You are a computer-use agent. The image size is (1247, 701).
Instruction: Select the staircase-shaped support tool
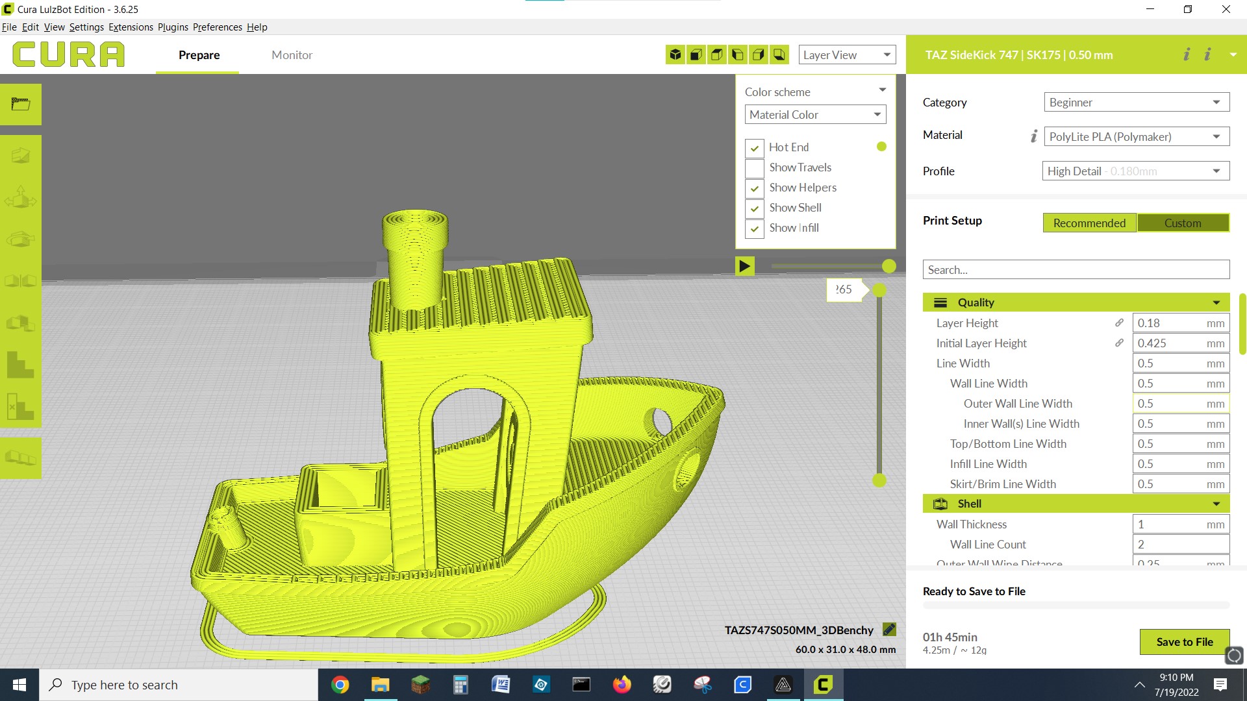21,364
